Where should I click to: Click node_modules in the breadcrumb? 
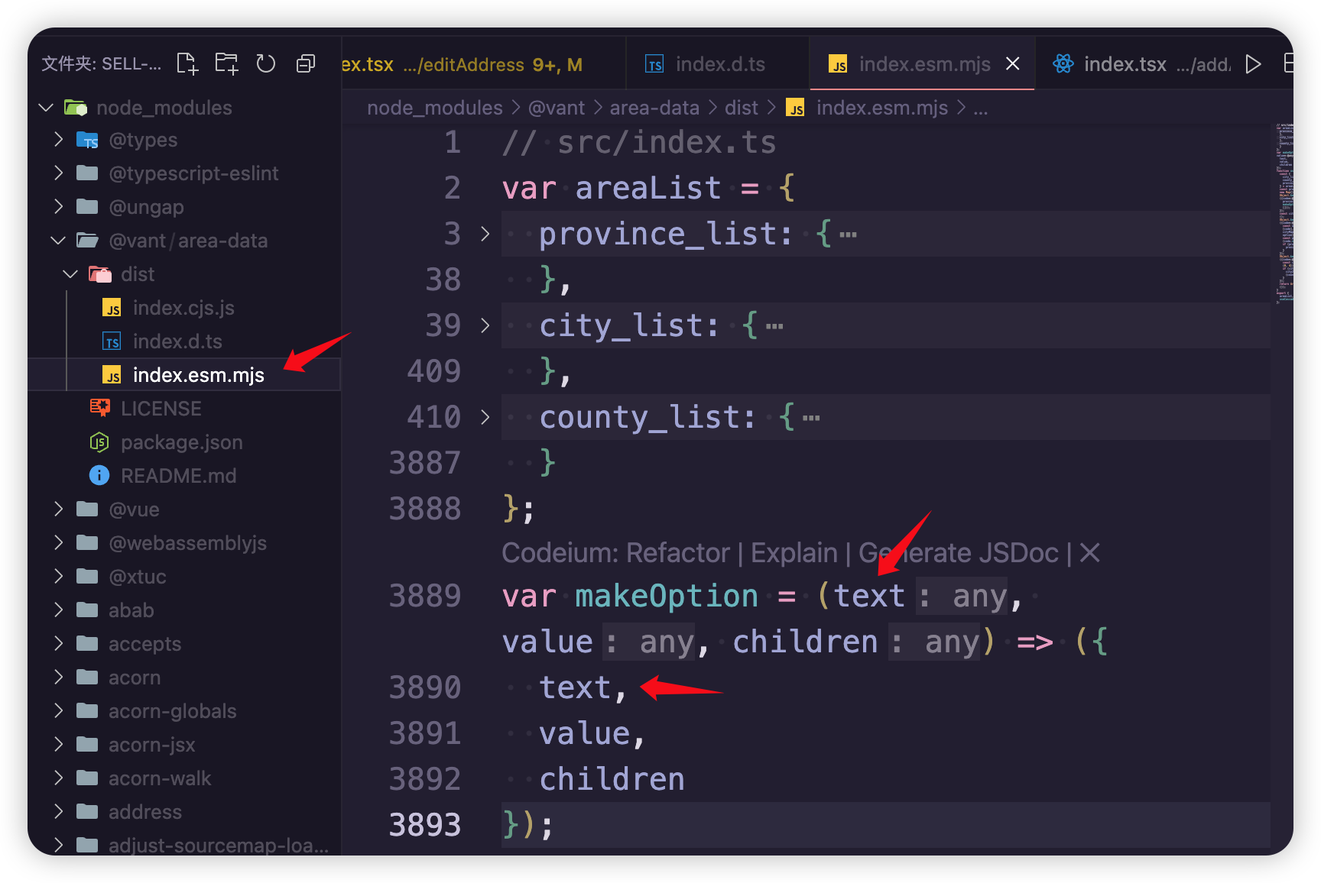pyautogui.click(x=435, y=108)
